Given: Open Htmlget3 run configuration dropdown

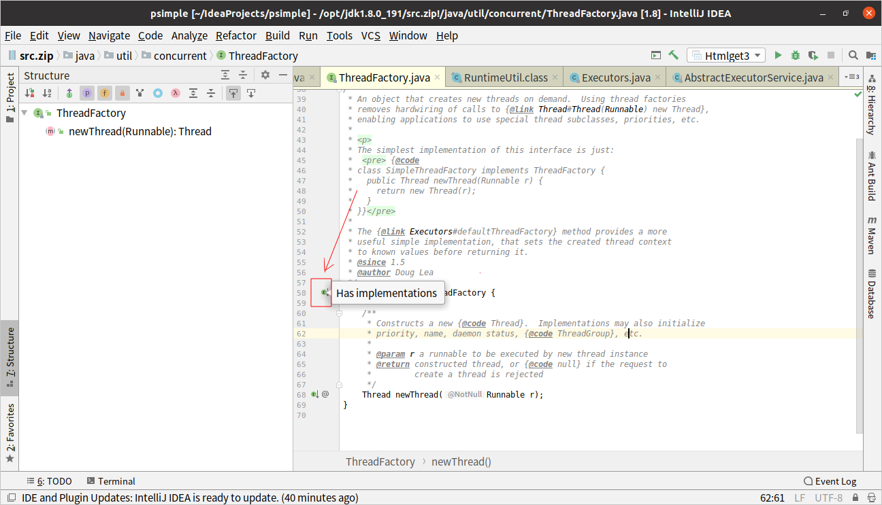Looking at the screenshot, I should click(x=726, y=56).
